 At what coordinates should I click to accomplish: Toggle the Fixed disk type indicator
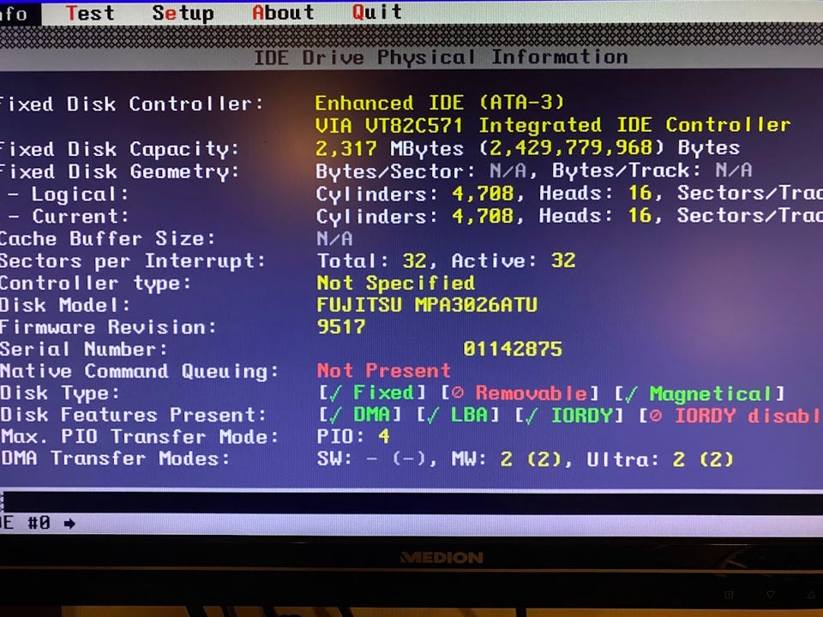(x=372, y=392)
